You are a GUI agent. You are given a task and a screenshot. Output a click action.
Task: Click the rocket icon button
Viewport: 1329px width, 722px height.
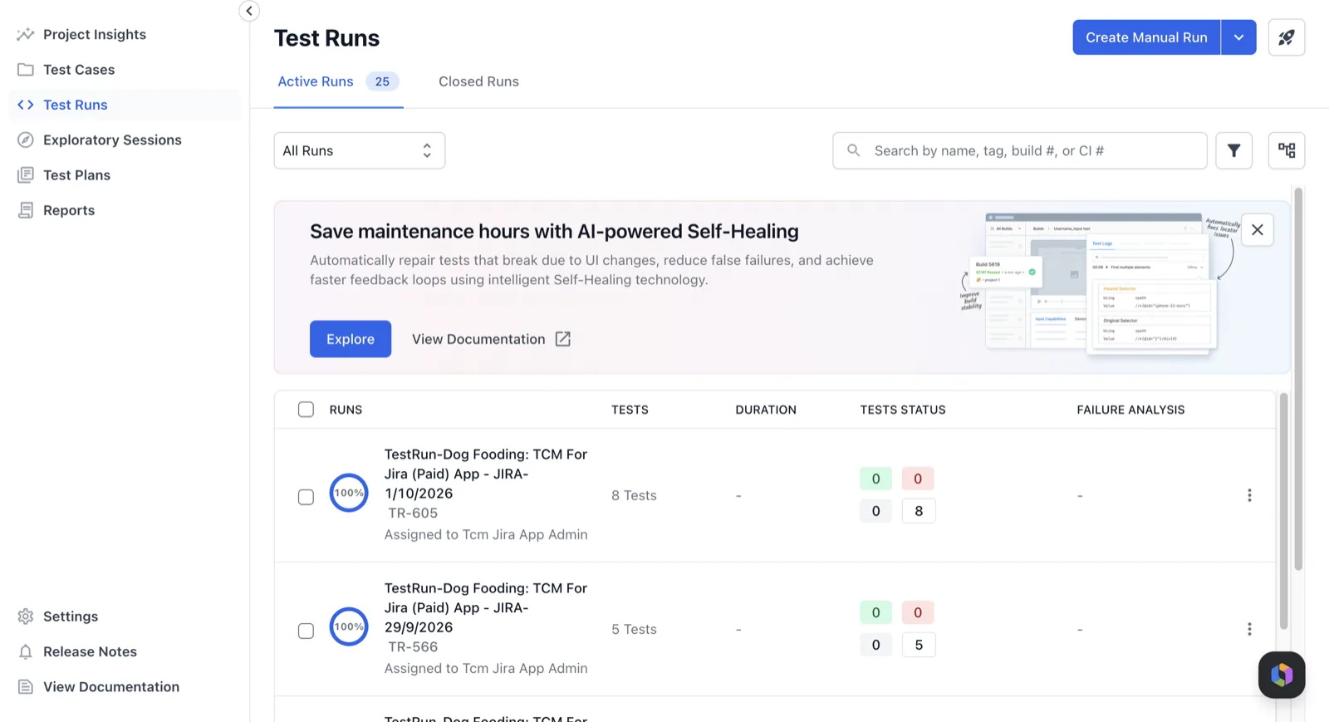point(1287,37)
